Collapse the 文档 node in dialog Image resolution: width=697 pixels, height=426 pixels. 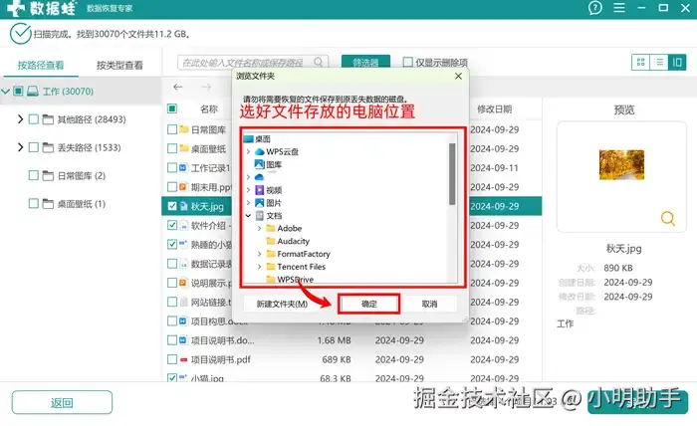(248, 216)
